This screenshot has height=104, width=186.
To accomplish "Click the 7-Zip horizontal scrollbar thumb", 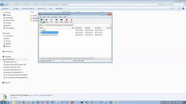I will (67, 58).
